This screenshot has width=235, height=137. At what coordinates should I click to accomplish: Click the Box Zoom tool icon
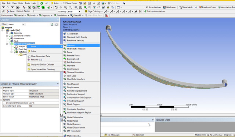tap(70, 7)
